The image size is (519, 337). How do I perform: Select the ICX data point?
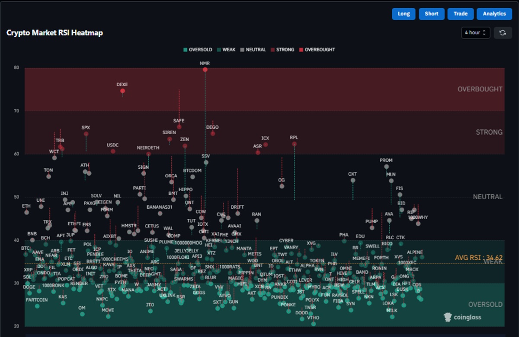point(266,145)
